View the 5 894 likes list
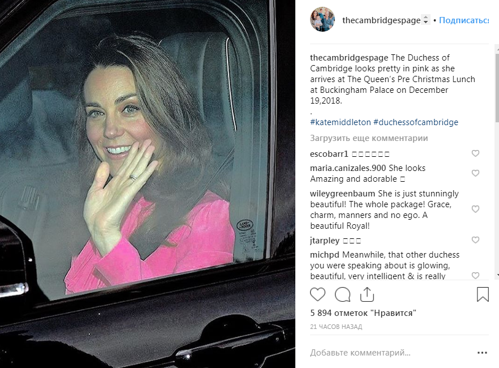 [x=363, y=313]
